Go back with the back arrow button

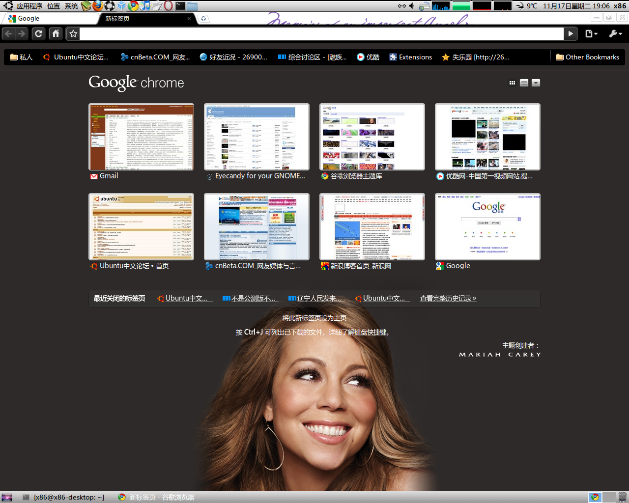pos(8,33)
